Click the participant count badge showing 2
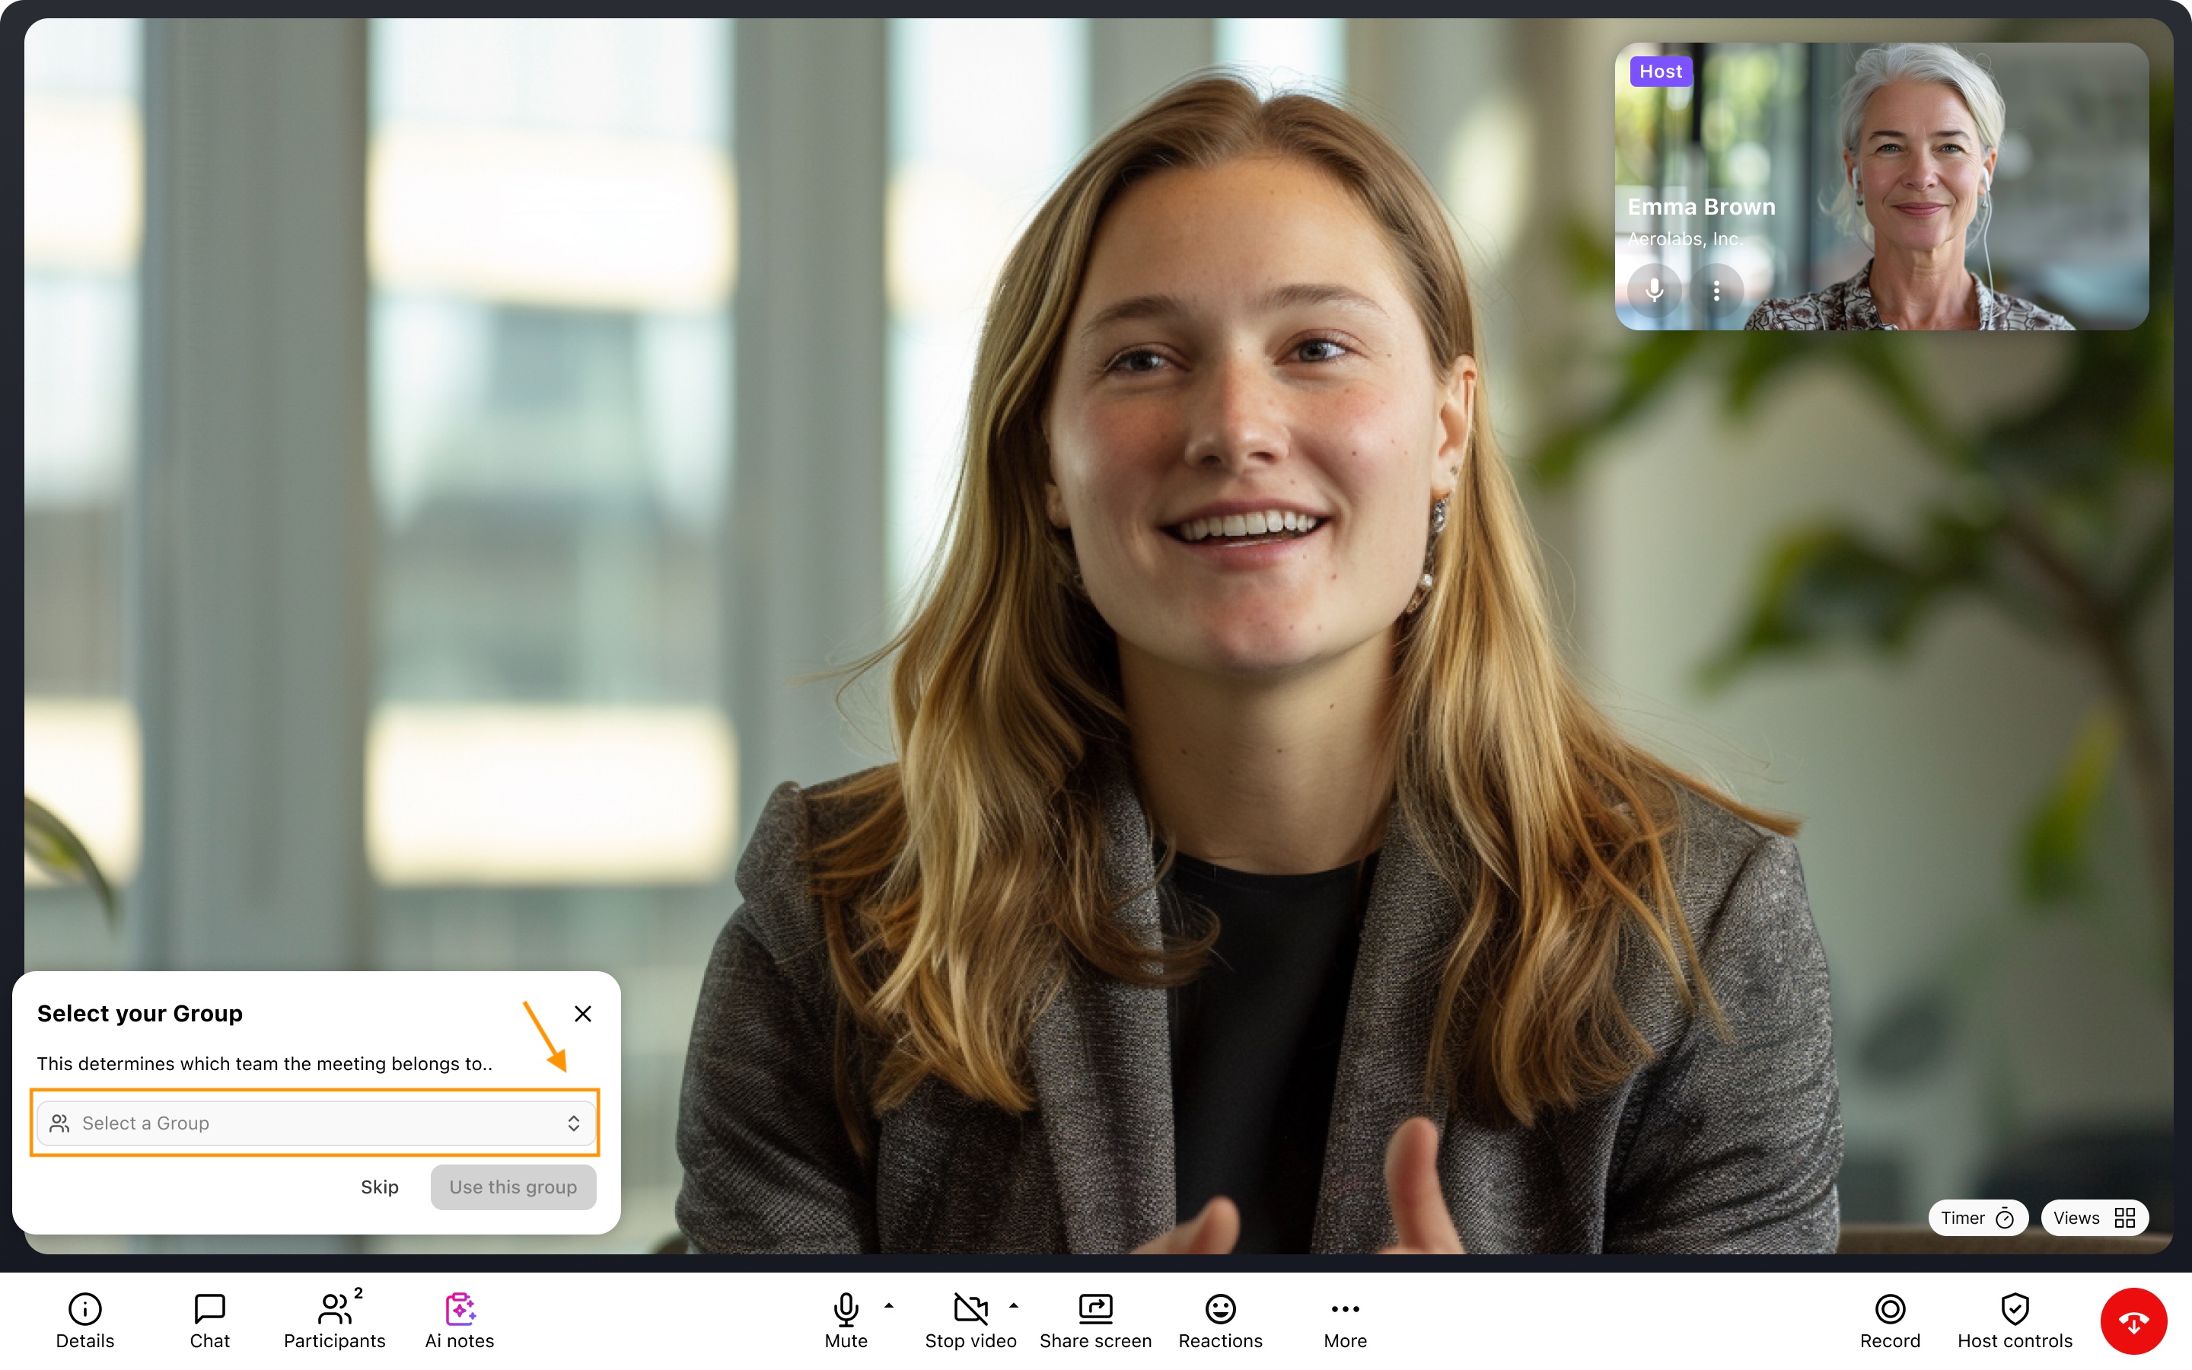The width and height of the screenshot is (2192, 1370). [x=358, y=1293]
